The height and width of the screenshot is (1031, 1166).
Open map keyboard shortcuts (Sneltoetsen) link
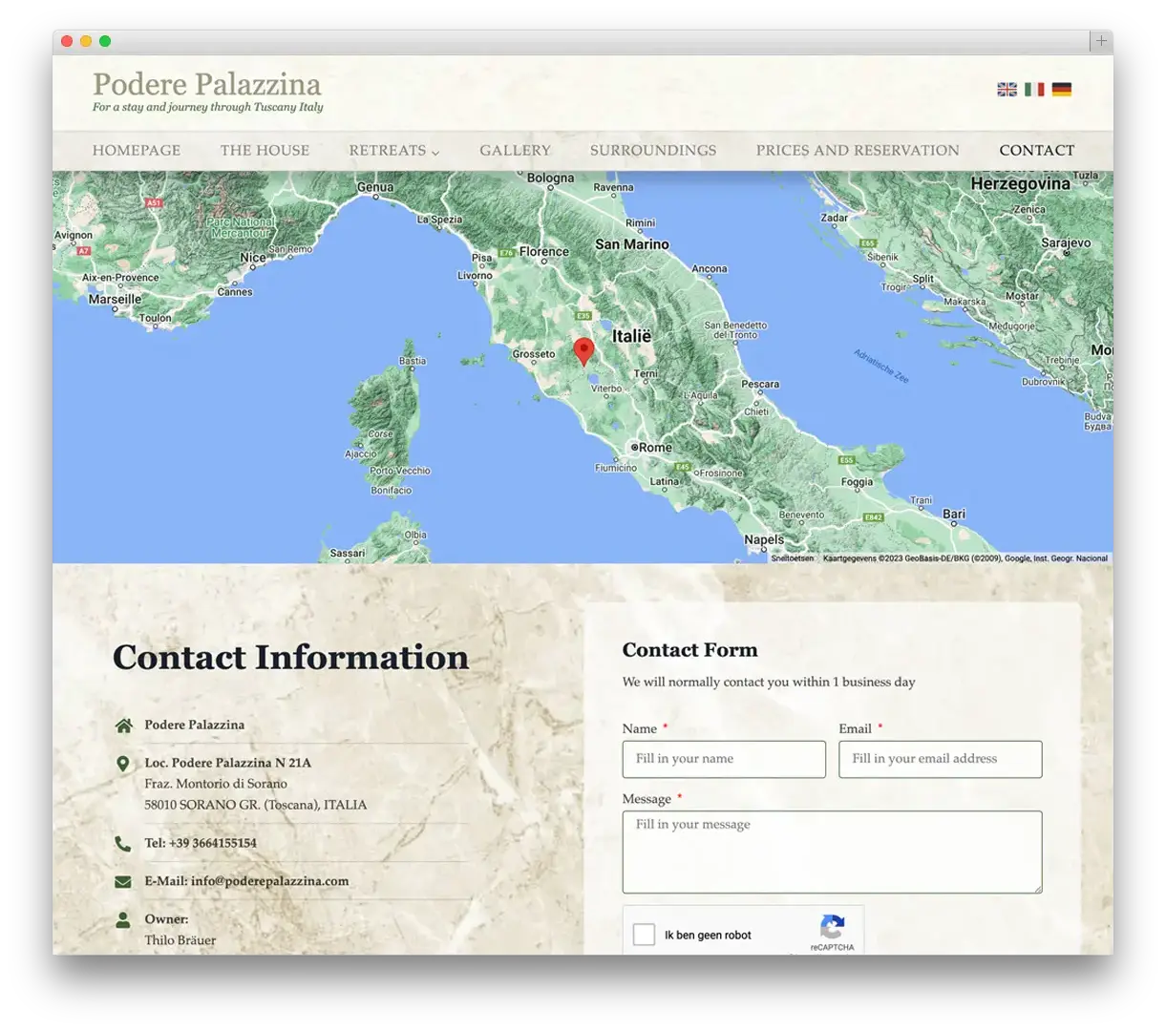[x=793, y=558]
